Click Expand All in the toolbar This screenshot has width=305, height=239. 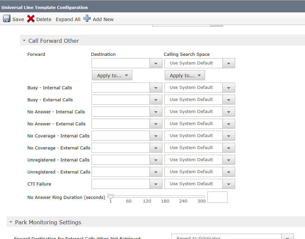(68, 19)
